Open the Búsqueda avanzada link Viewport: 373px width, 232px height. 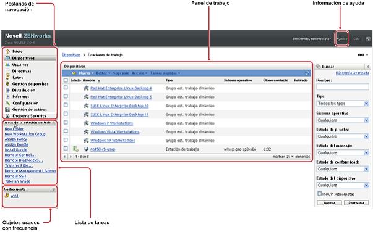pyautogui.click(x=353, y=73)
